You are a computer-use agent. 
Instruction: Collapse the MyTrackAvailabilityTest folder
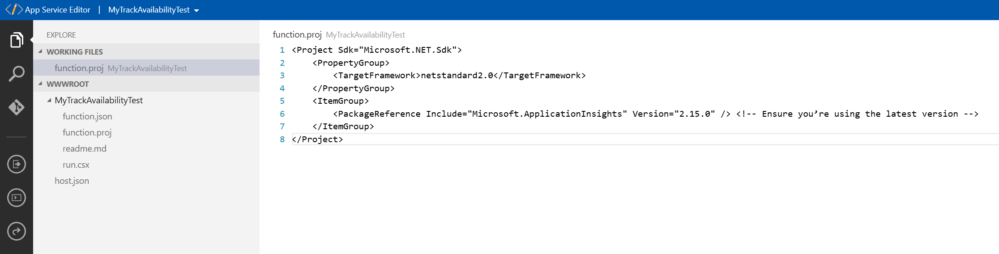49,100
